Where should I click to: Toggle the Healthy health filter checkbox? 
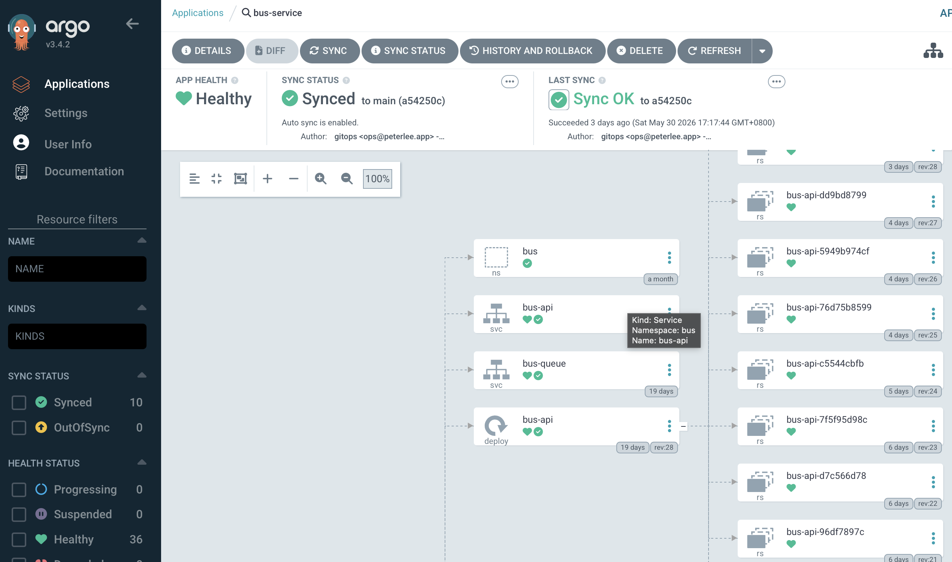19,540
